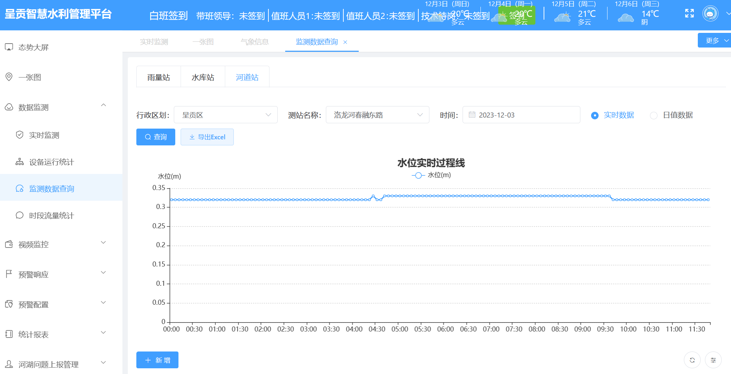Click the 一张图 map pin icon in sidebar
Screen dimensions: 731x374
[x=9, y=77]
